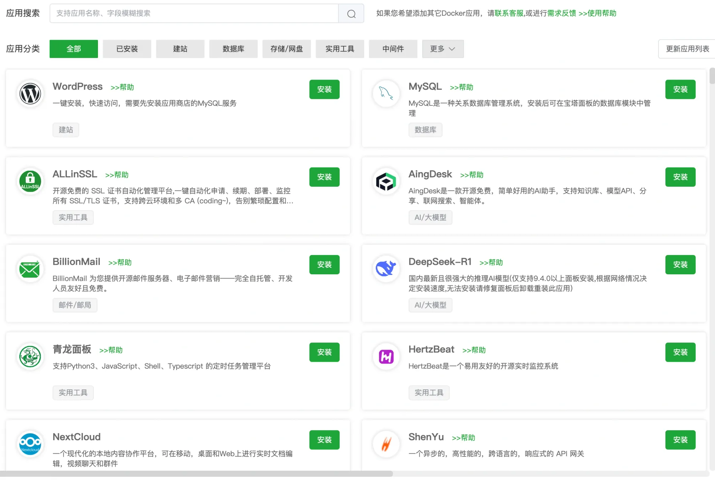715x484 pixels.
Task: Open the 存储/网盘 category tab
Action: 287,49
